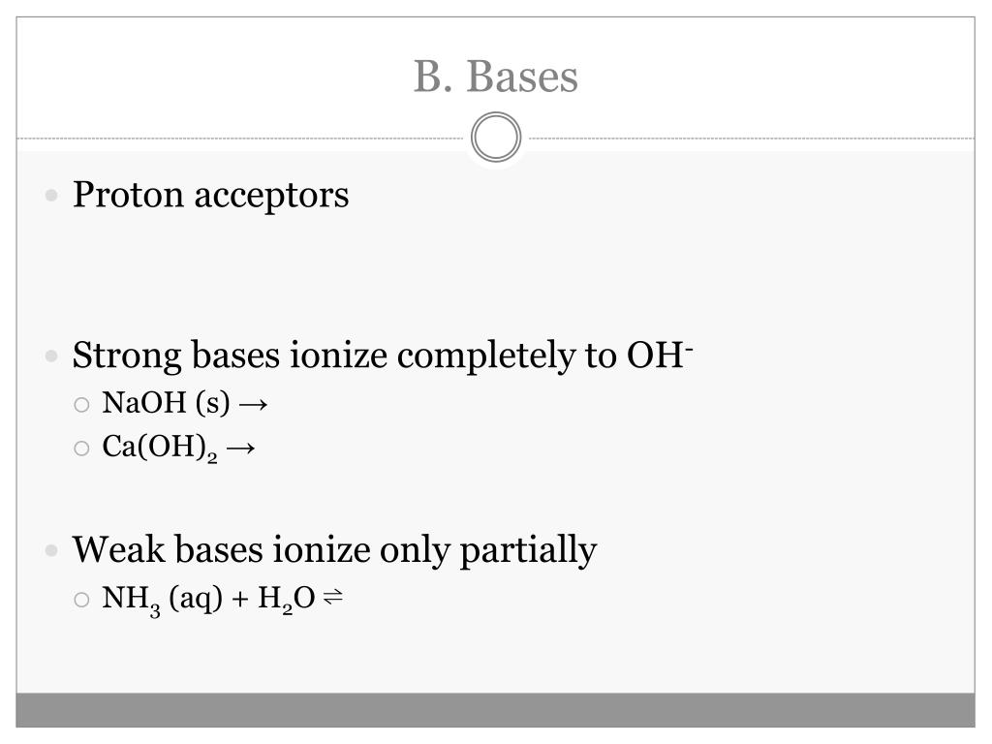The height and width of the screenshot is (744, 992).
Task: Click the hollow bullet beside NaOH (s)
Action: (x=81, y=405)
